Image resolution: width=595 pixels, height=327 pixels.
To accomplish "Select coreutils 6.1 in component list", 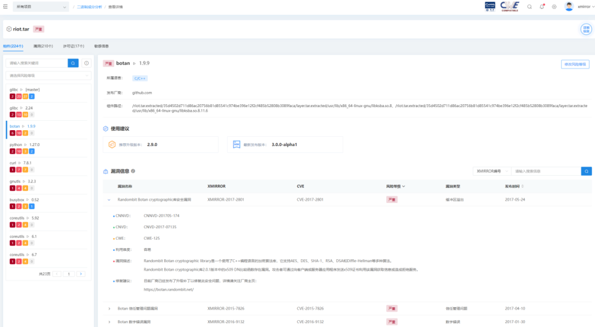I will [48, 240].
